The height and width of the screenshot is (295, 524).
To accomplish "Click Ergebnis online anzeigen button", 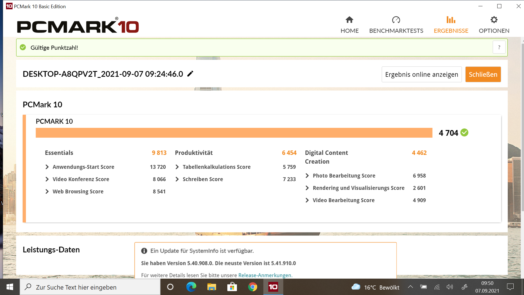I will (x=421, y=74).
